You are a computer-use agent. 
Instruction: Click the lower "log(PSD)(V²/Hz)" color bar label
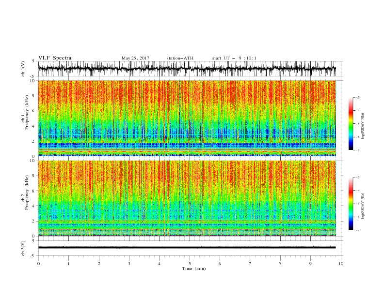tap(363, 206)
